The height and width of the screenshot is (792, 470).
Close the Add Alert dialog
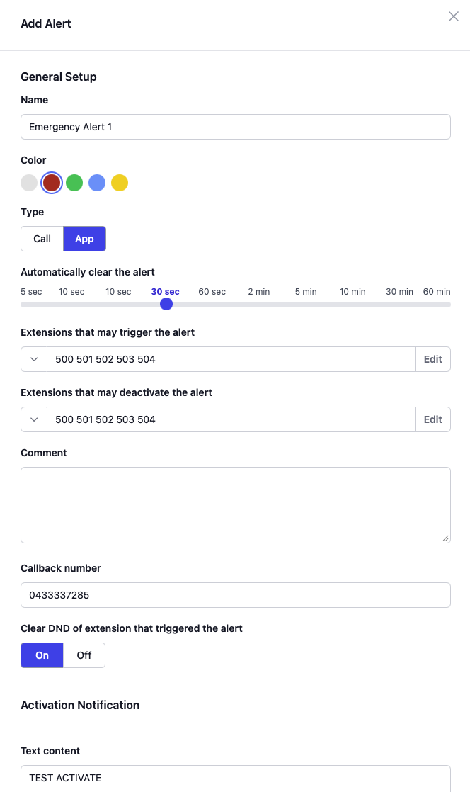click(x=454, y=16)
